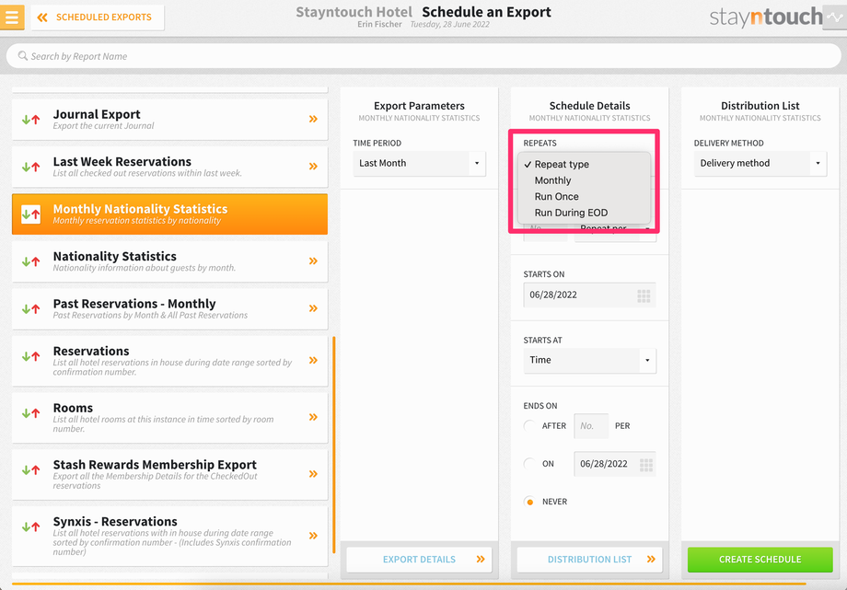
Task: Click Rooms export arrows icon
Action: (x=30, y=413)
